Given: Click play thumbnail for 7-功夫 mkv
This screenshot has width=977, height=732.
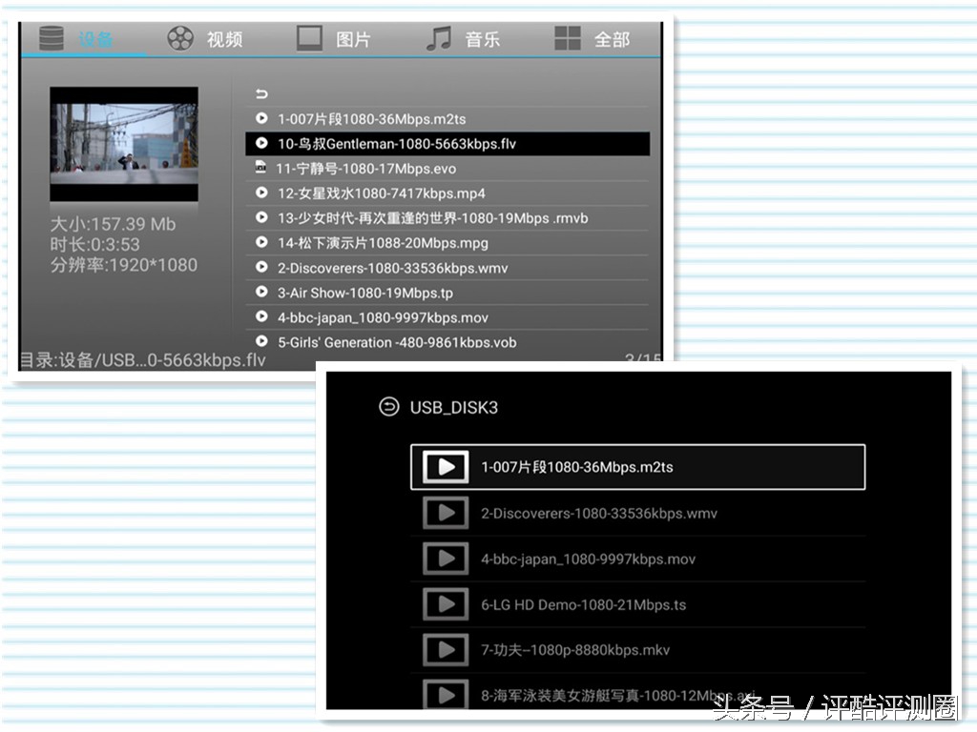Looking at the screenshot, I should point(446,650).
